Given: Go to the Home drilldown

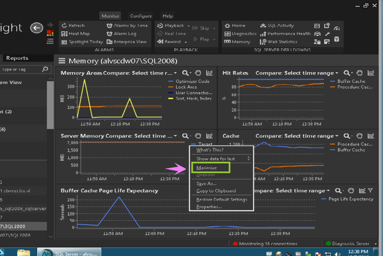Looking at the screenshot, I should click(x=235, y=25).
